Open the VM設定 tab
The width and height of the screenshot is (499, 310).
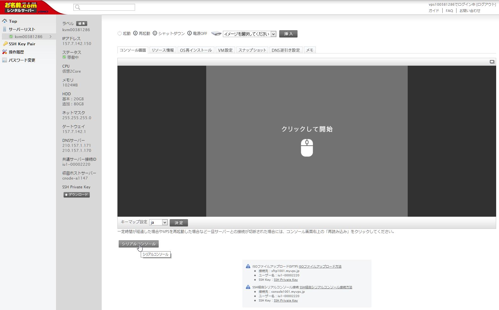pyautogui.click(x=225, y=50)
